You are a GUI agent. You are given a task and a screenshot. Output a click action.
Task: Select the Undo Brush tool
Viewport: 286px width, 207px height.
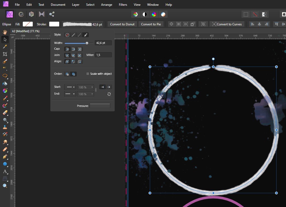click(5, 134)
